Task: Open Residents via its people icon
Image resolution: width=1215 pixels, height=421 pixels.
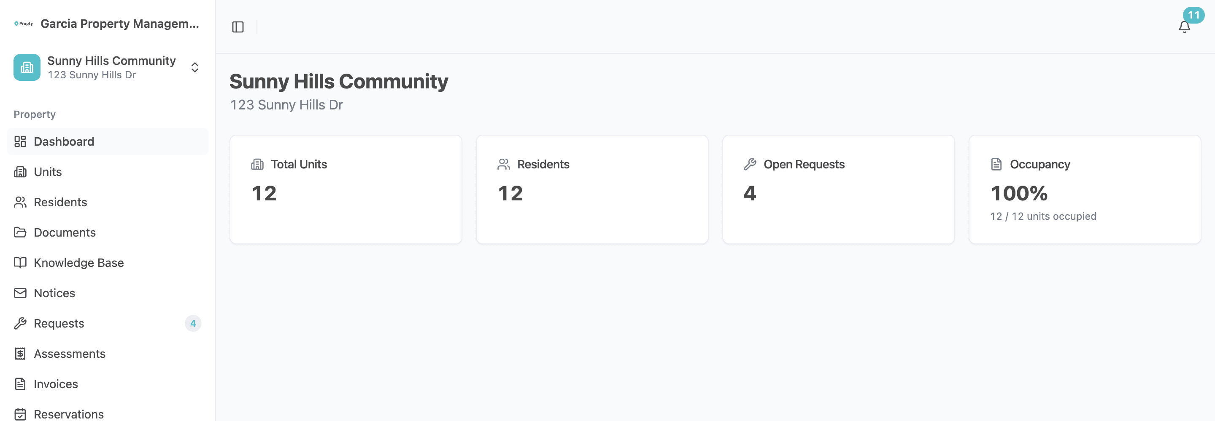Action: 20,202
